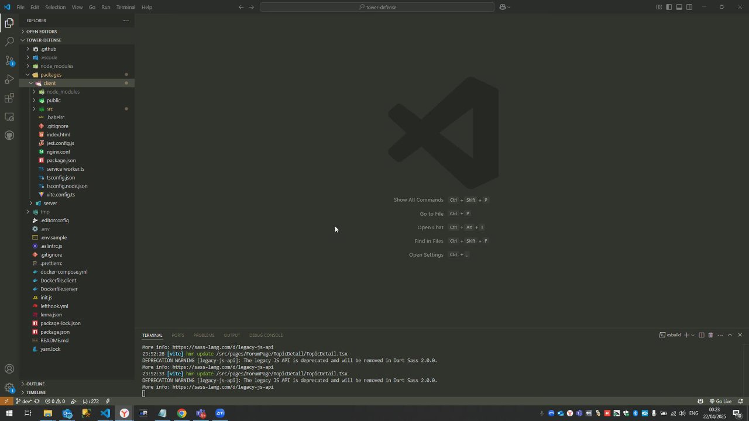Expand the .github folder
The height and width of the screenshot is (421, 749).
(77, 49)
